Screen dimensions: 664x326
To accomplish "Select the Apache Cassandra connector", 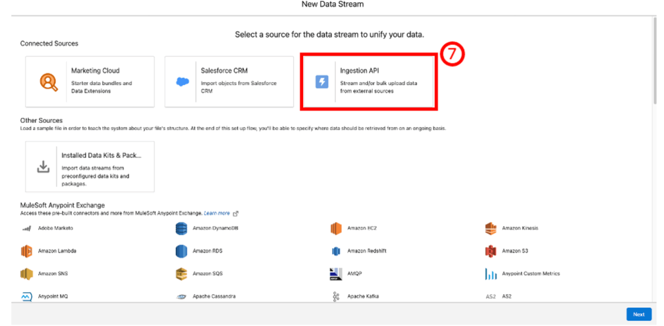I will (214, 296).
